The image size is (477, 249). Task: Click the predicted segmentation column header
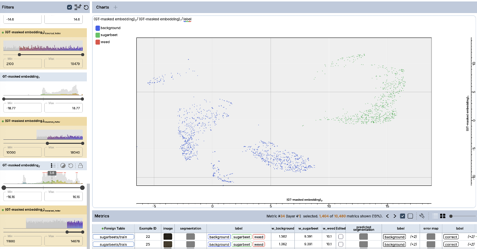[x=364, y=228]
